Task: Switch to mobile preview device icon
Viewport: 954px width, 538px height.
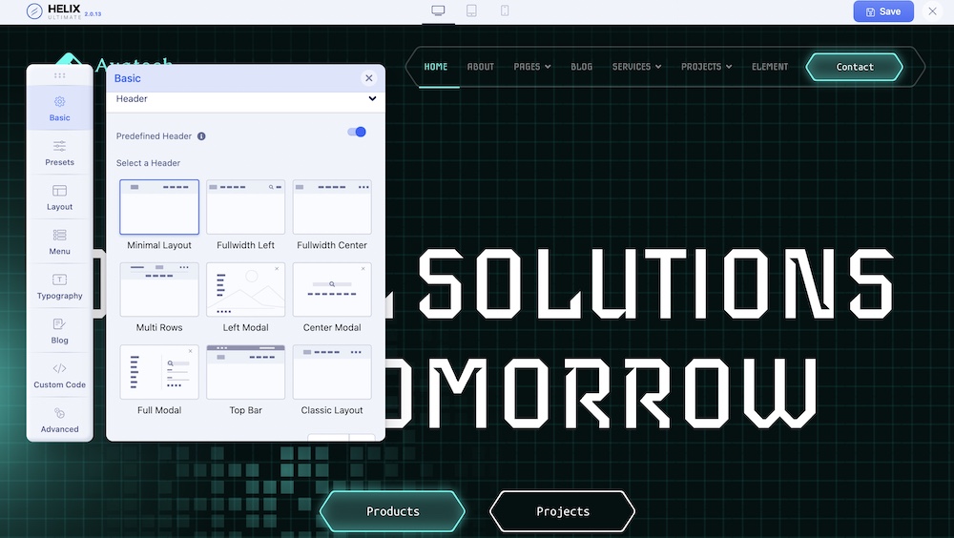Action: (x=505, y=11)
